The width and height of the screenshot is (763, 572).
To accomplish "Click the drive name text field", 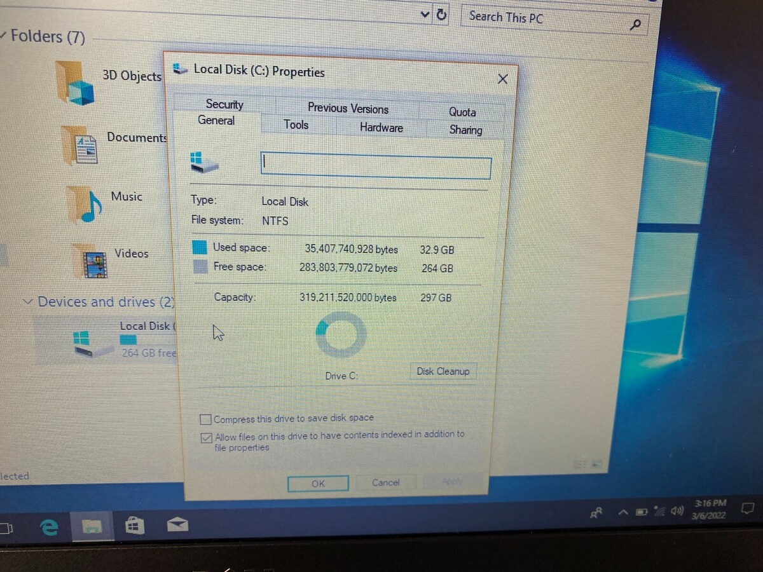I will 375,168.
